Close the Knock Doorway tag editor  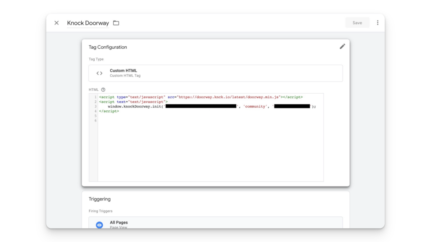click(56, 23)
